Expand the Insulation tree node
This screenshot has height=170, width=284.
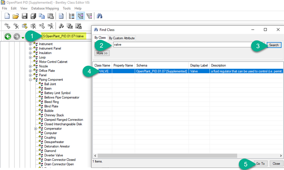30,53
